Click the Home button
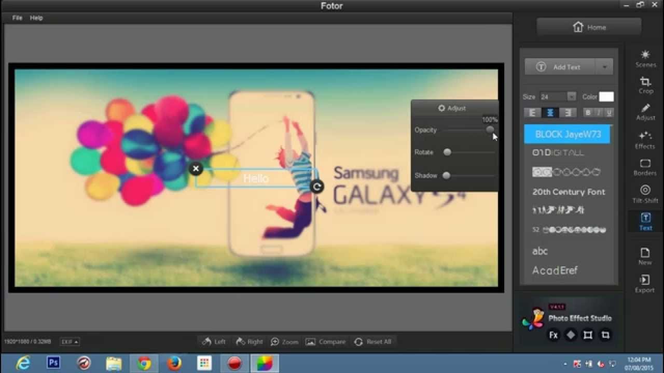Image resolution: width=664 pixels, height=373 pixels. [589, 27]
